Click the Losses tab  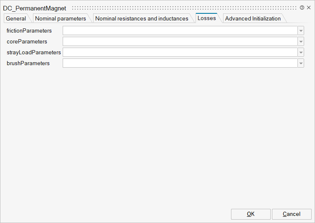click(206, 18)
